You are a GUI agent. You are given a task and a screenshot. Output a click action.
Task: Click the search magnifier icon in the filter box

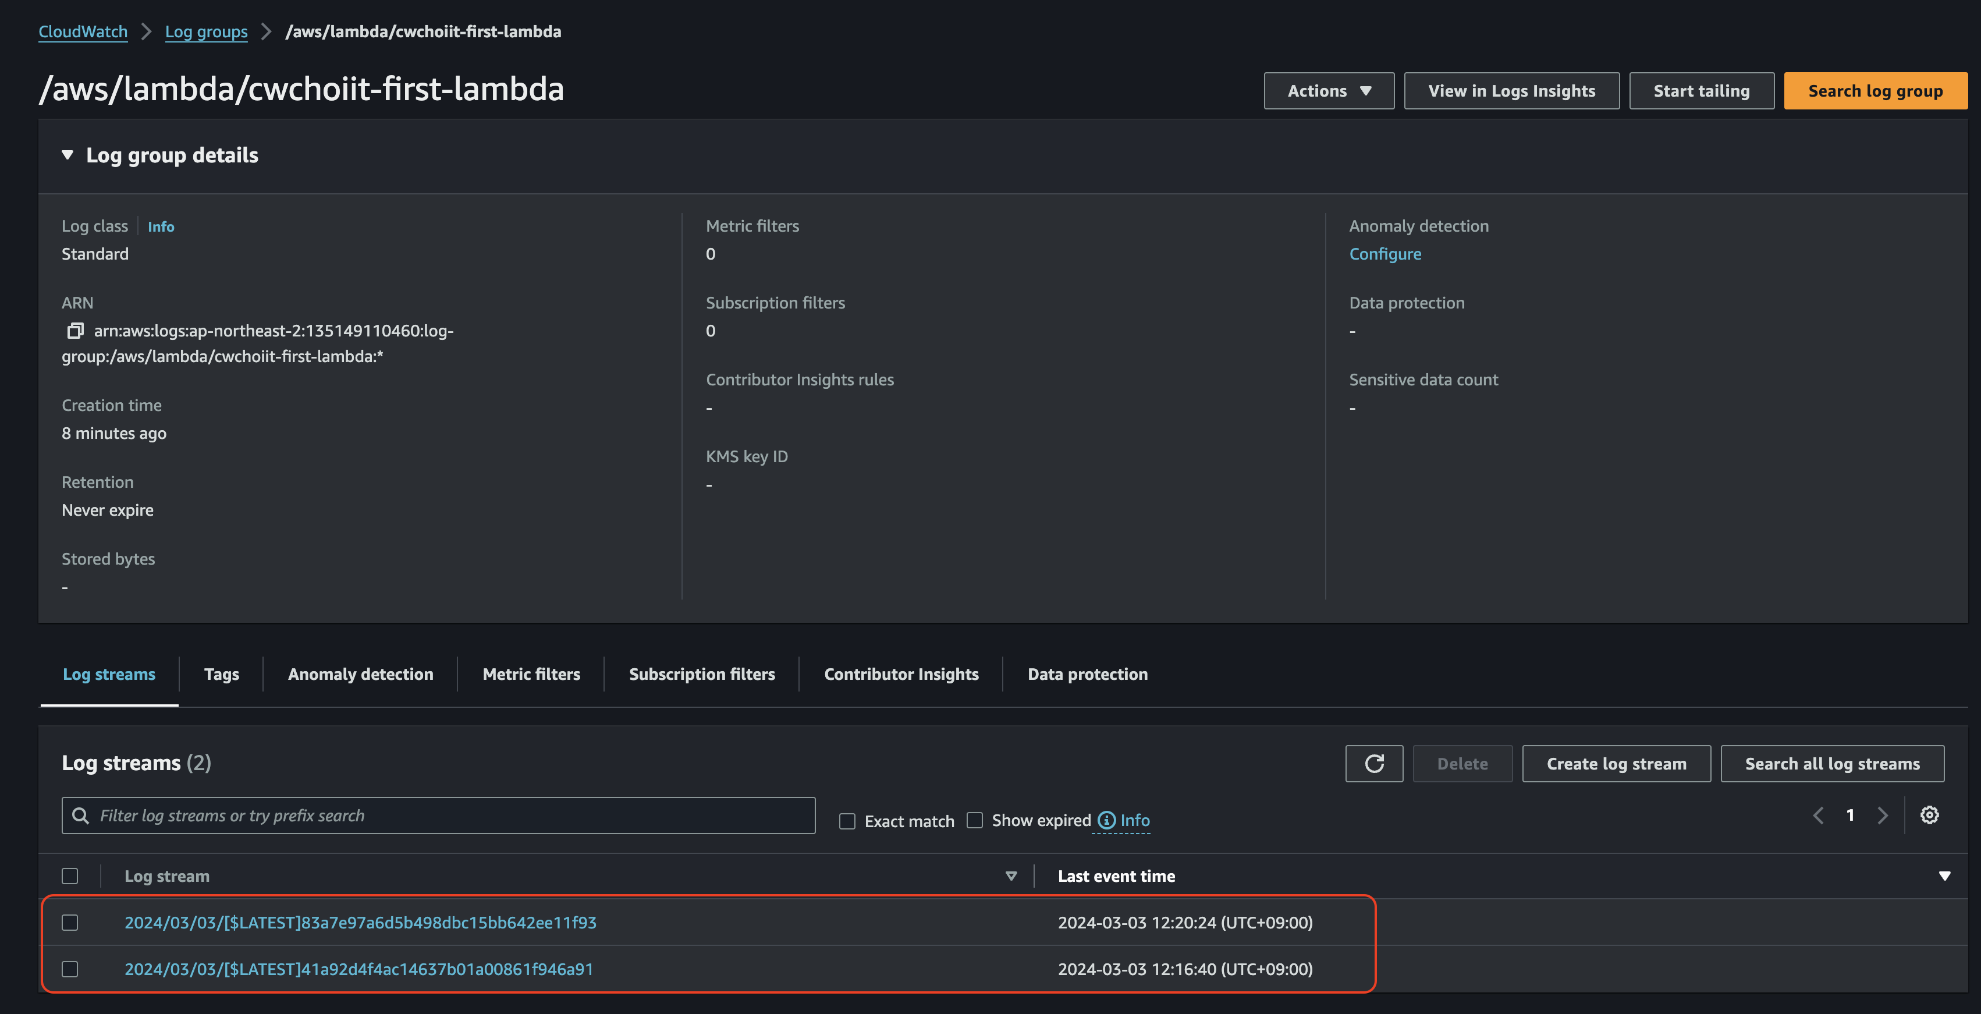coord(80,816)
